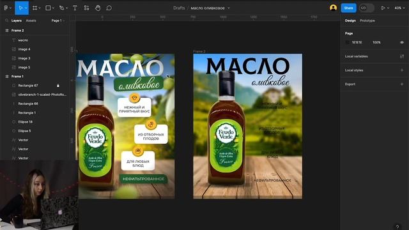This screenshot has height=230, width=409.
Task: Open the page background color swatch
Action: [347, 42]
